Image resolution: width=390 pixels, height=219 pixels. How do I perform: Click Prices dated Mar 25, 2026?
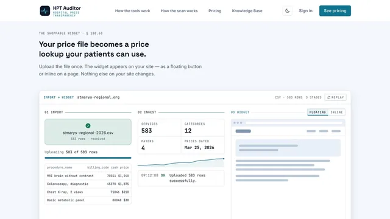click(203, 145)
